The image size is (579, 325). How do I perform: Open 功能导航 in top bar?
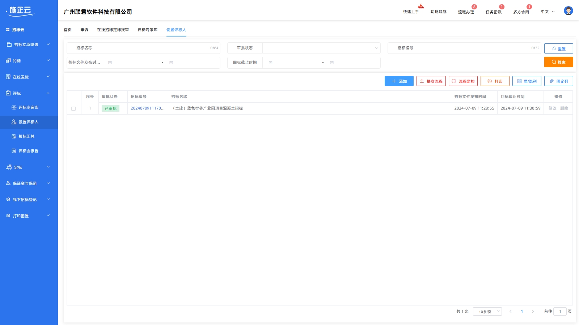coord(439,12)
